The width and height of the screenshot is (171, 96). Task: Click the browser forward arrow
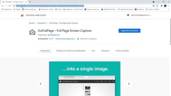click(x=6, y=6)
